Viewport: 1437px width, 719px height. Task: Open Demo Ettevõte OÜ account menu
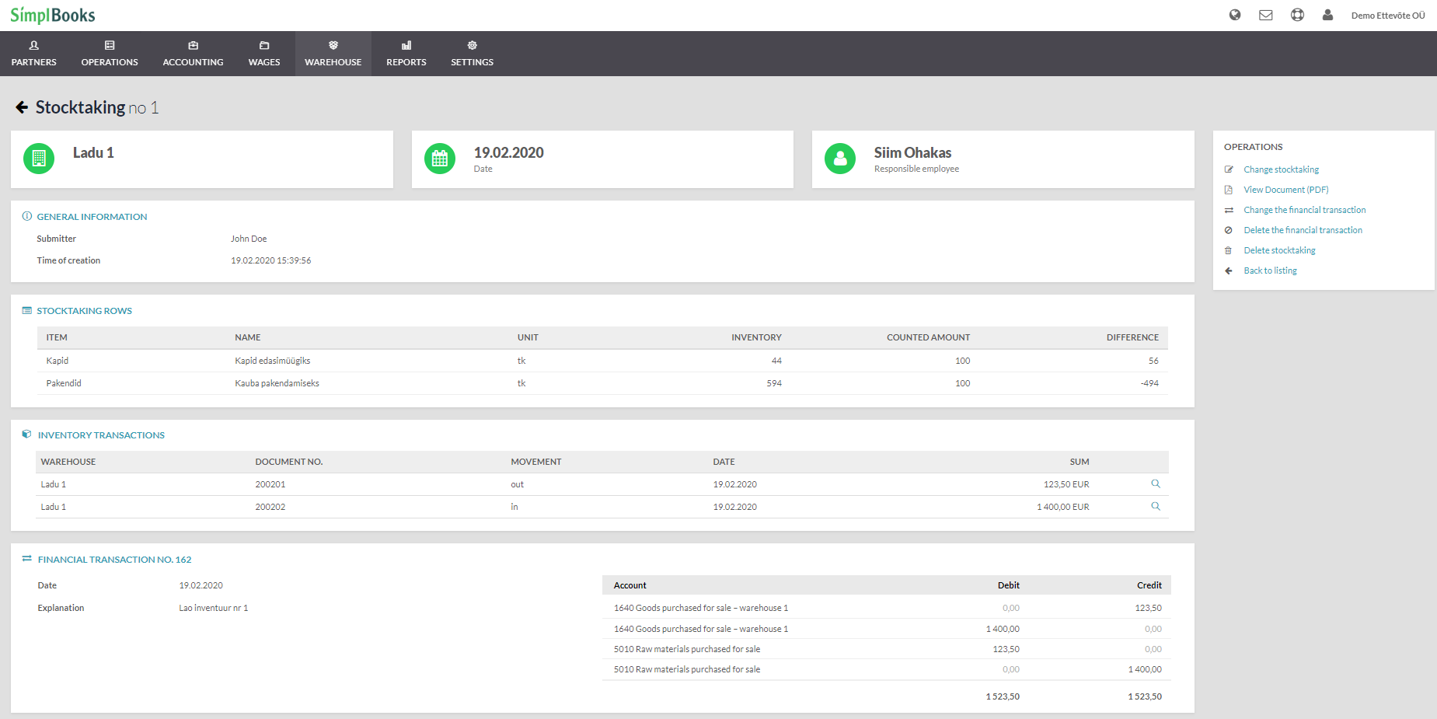(x=1388, y=16)
